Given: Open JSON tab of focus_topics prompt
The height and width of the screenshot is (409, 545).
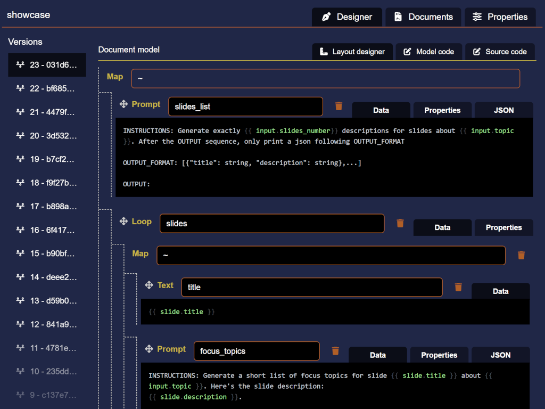Looking at the screenshot, I should coord(500,355).
